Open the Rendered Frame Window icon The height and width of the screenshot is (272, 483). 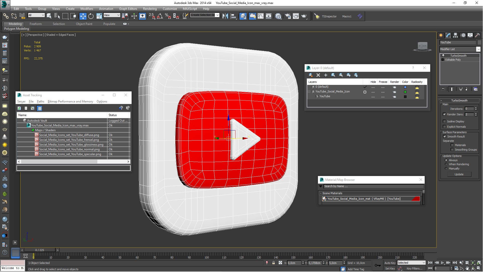pyautogui.click(x=296, y=16)
